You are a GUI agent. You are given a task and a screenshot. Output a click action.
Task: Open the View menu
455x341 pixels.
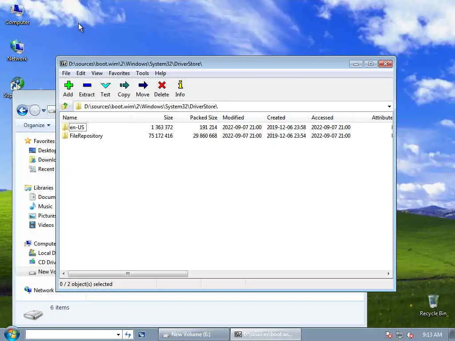[97, 73]
